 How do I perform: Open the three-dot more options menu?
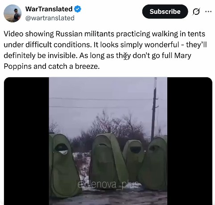click(x=208, y=12)
